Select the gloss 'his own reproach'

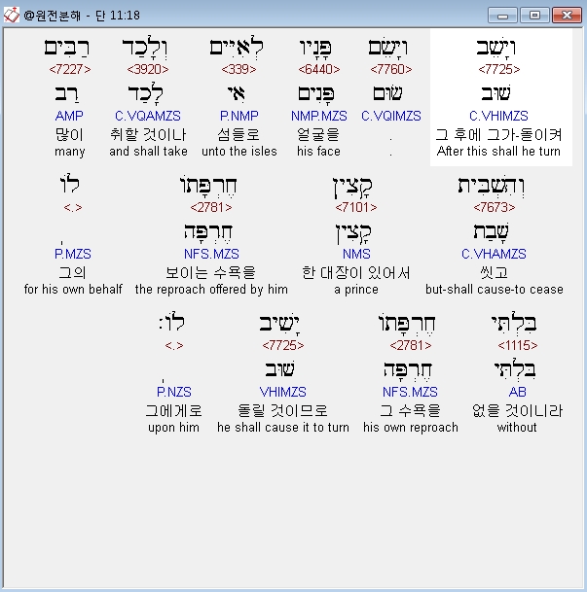click(x=411, y=428)
